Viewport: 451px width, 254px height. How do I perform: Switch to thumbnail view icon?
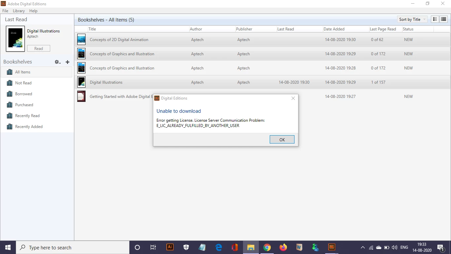[435, 20]
